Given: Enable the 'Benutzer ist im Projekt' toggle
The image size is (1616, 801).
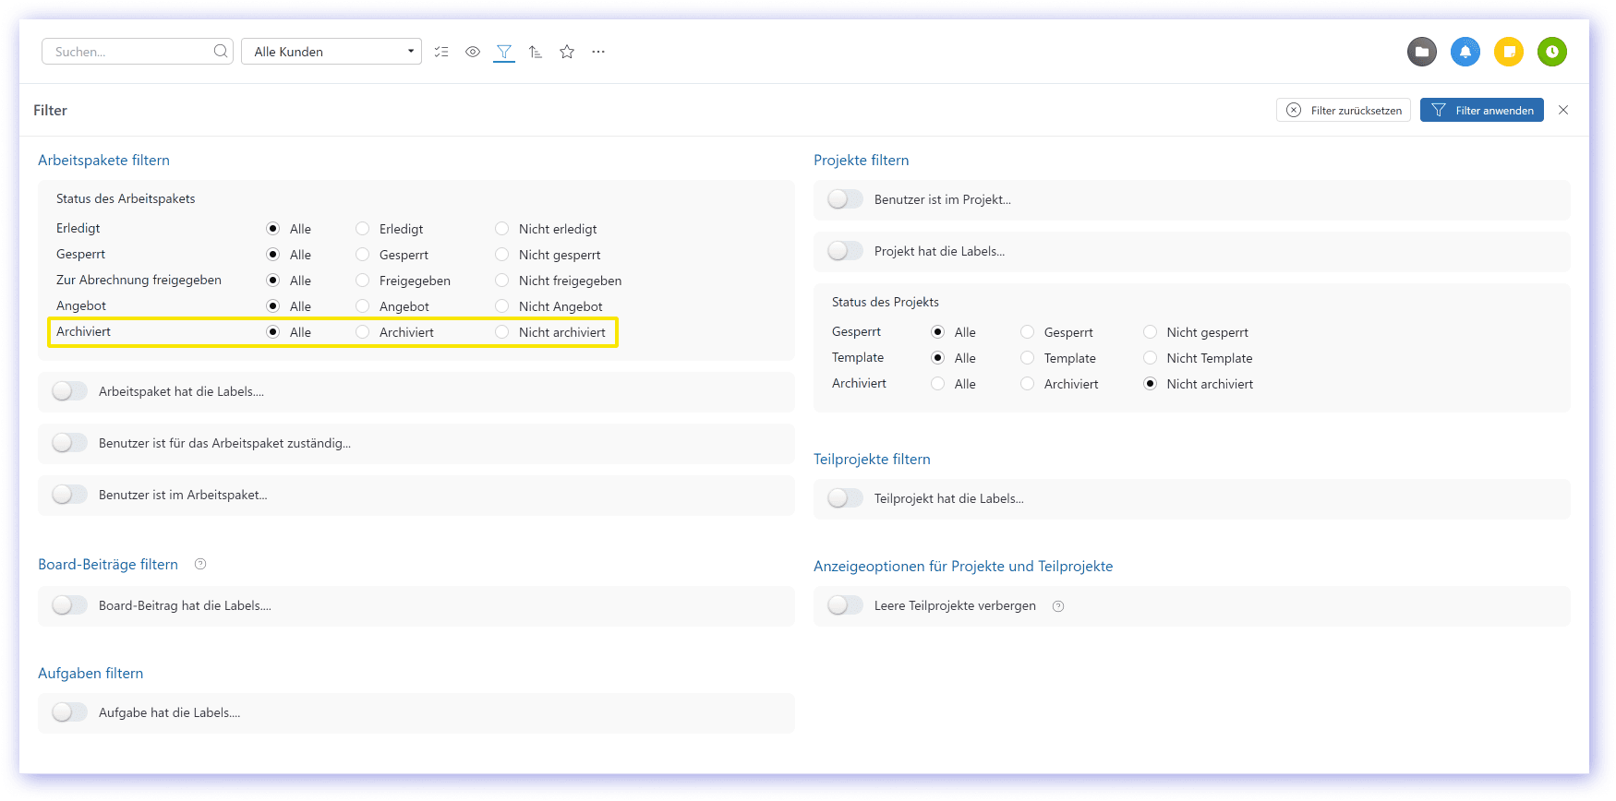Looking at the screenshot, I should [845, 199].
